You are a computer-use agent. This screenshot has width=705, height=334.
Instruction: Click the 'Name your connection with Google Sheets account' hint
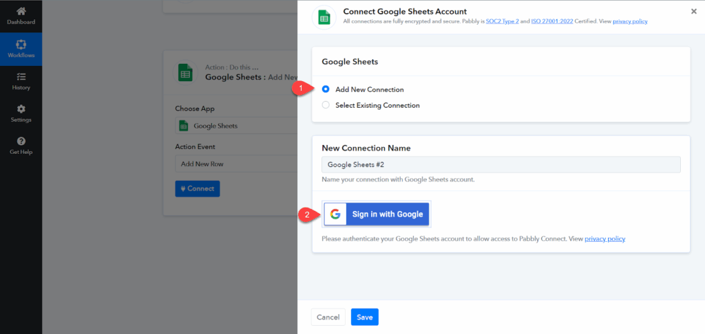(x=398, y=179)
